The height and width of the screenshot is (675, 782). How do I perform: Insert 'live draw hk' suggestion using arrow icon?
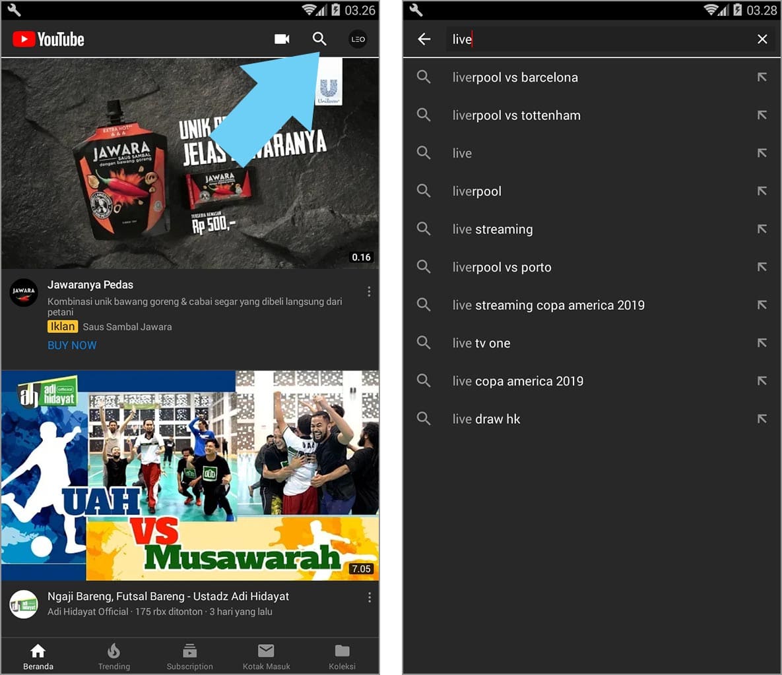[x=762, y=419]
